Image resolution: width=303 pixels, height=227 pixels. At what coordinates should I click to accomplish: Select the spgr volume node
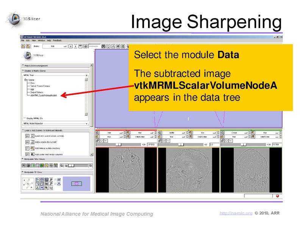point(32,89)
